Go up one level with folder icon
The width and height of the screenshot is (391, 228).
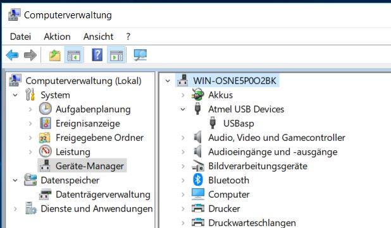point(55,55)
